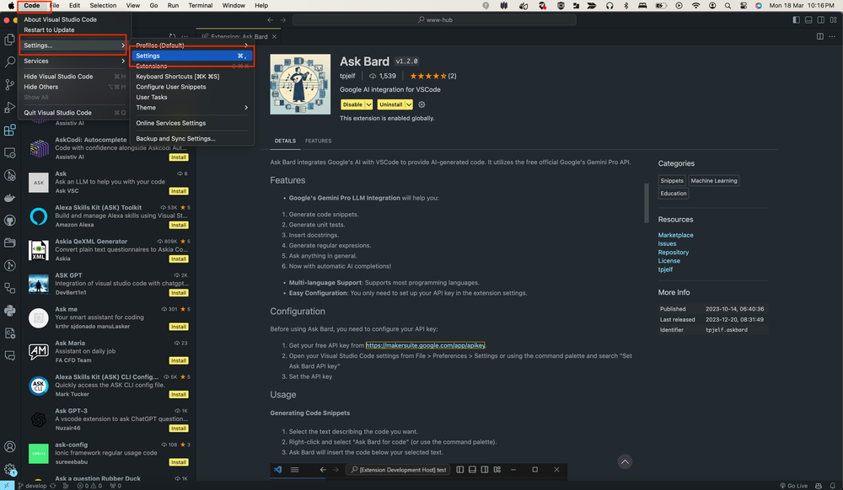Screen dimensions: 843x490
Task: Click the split editor right icon
Action: [x=820, y=37]
